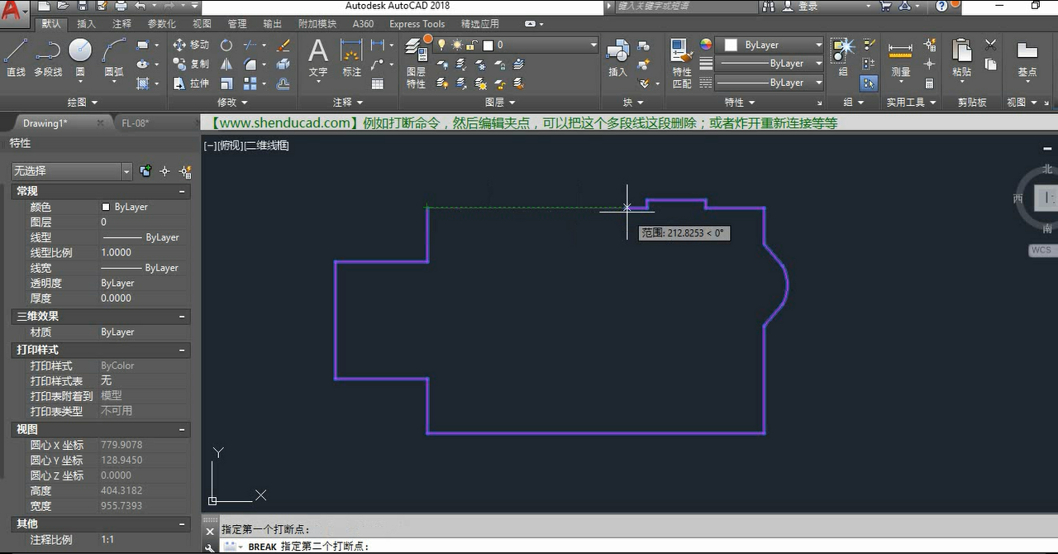Open the Express Tools ribbon tab
Image resolution: width=1058 pixels, height=554 pixels.
pos(417,24)
